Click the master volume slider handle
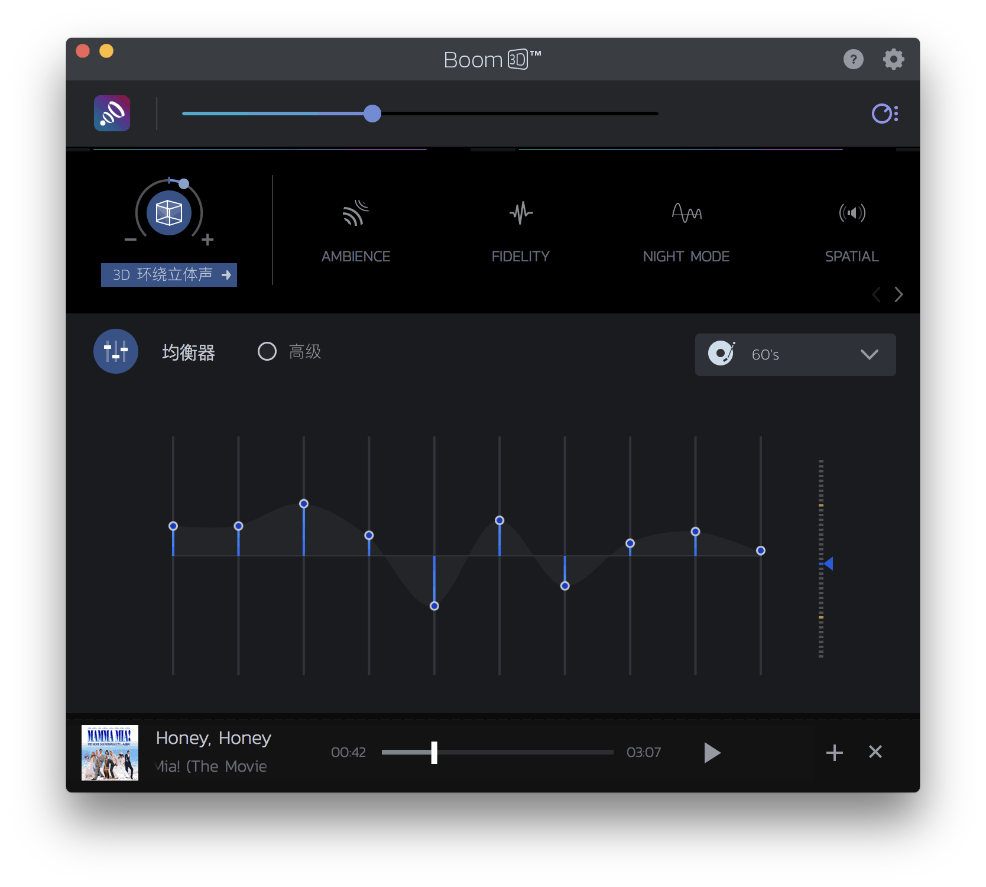 372,114
